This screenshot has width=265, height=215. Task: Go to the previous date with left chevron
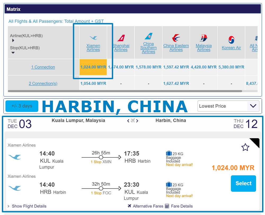pyautogui.click(x=128, y=121)
